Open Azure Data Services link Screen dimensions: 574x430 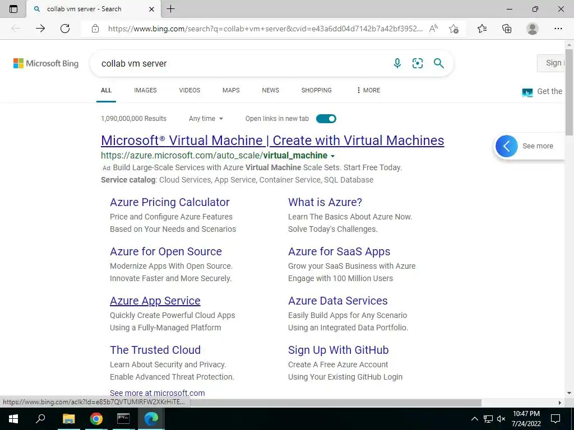[338, 301]
